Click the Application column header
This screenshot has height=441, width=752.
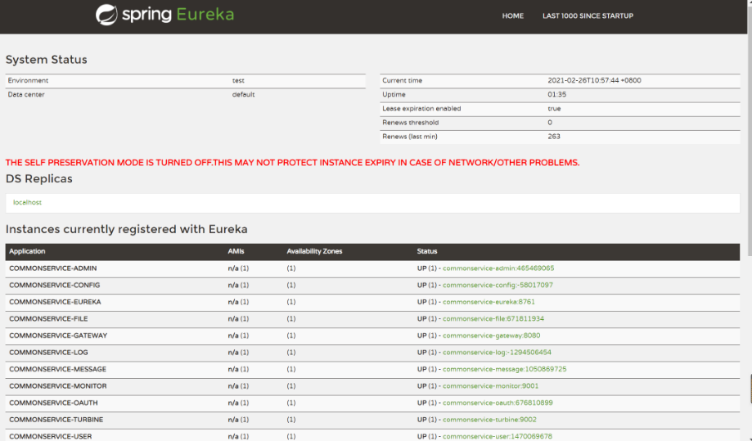[x=27, y=251]
